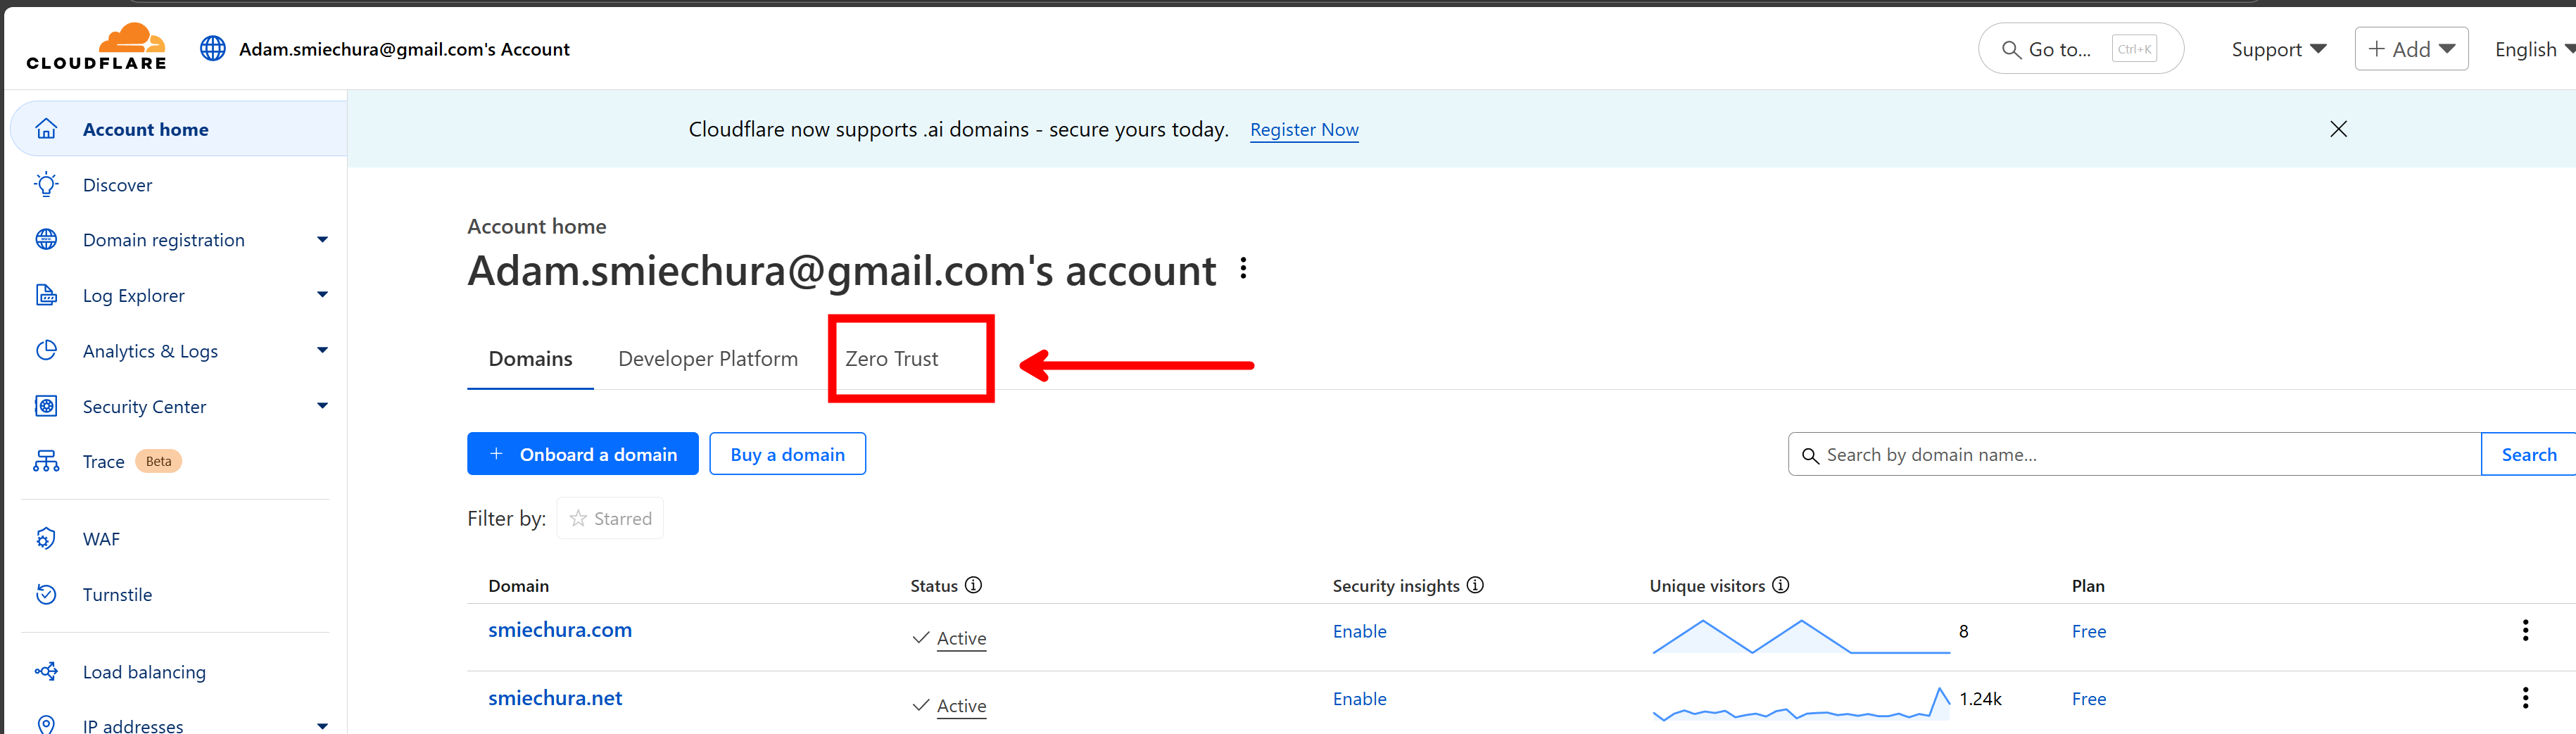Click the globe icon next to account name
Viewport: 2576px width, 734px height.
(212, 47)
